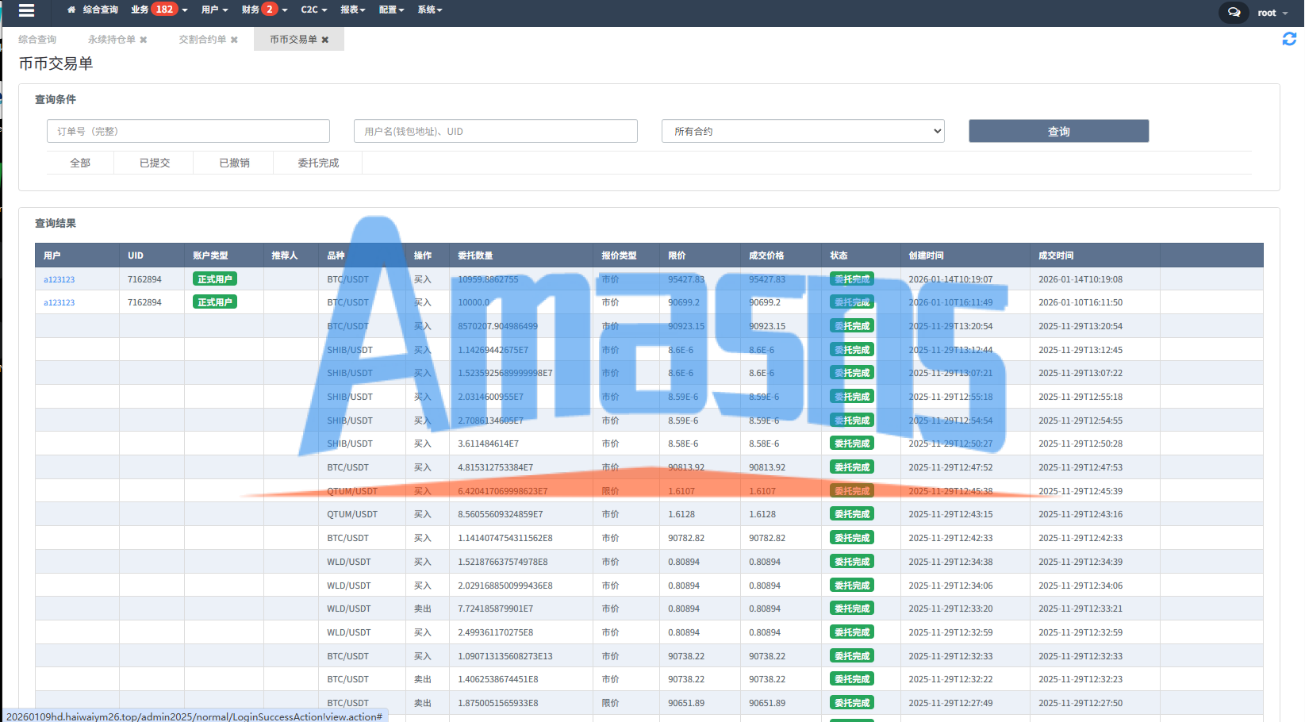This screenshot has width=1305, height=722.
Task: Select the 已提交 filter tab
Action: coord(155,163)
